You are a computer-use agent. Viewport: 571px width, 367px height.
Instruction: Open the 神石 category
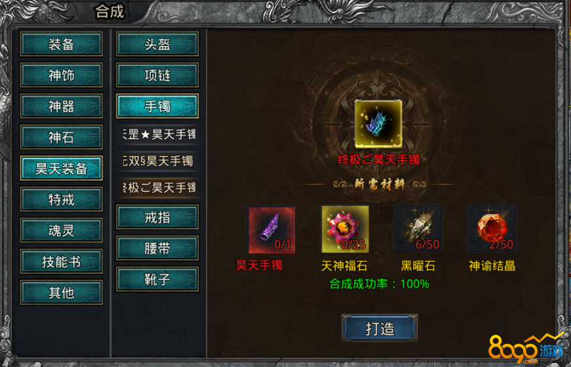point(61,137)
